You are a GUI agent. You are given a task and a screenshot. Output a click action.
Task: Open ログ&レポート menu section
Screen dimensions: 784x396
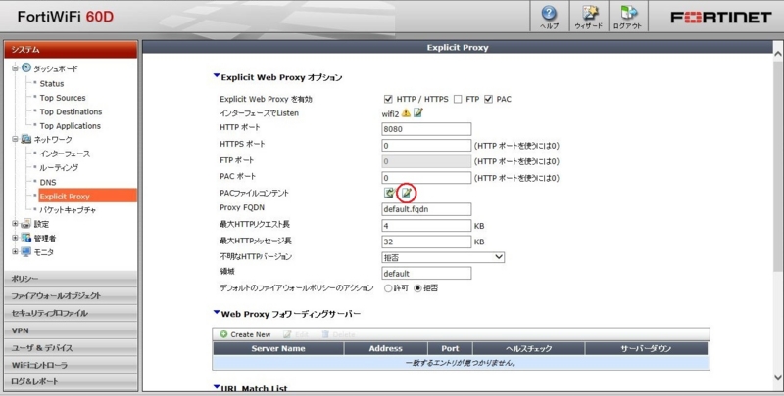[x=71, y=381]
